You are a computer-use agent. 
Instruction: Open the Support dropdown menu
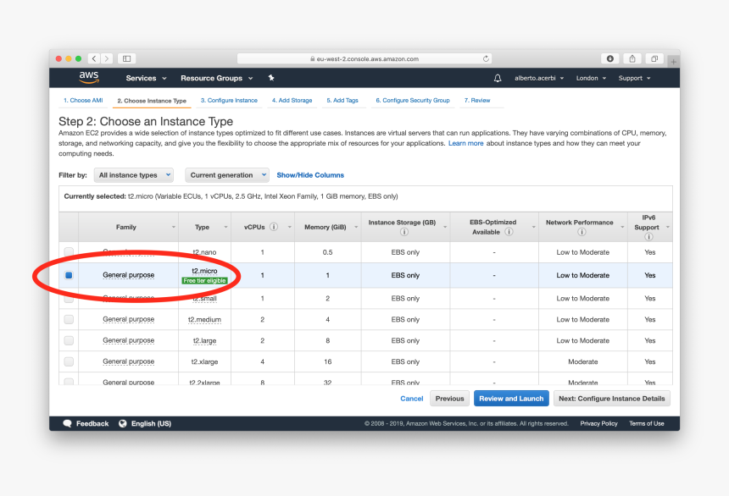634,78
